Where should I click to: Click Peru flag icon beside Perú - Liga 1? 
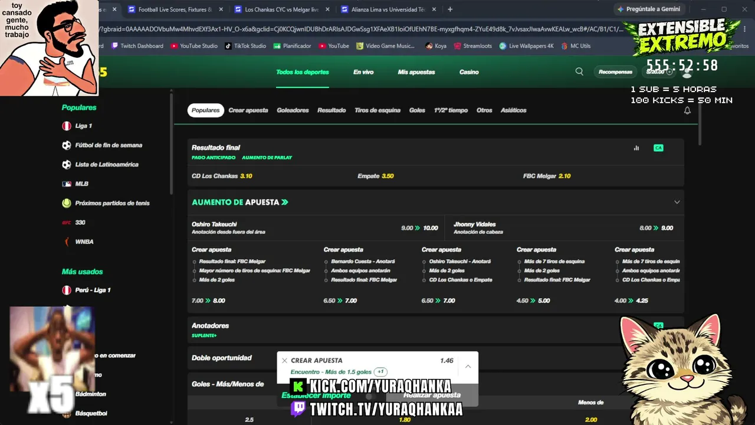tap(67, 290)
